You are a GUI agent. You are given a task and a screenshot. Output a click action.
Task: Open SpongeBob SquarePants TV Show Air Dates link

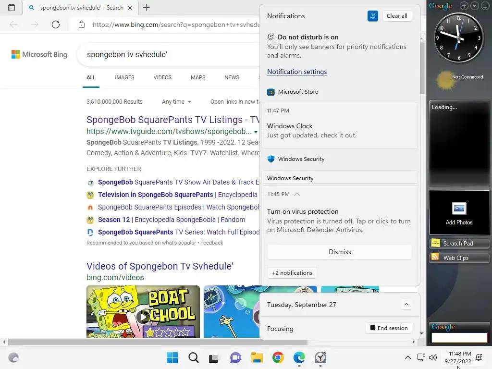[179, 182]
